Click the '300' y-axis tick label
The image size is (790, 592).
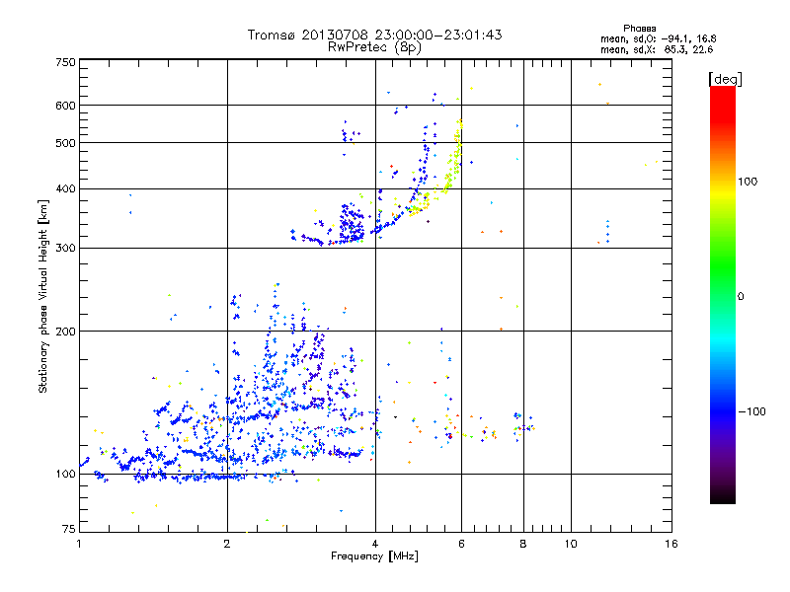click(65, 248)
